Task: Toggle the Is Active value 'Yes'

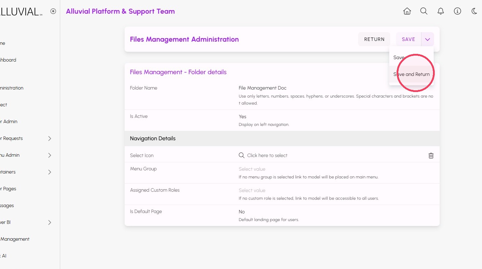Action: pos(243,116)
